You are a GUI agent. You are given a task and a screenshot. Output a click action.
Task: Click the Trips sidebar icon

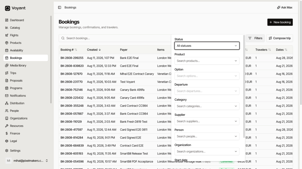[x=7, y=73]
